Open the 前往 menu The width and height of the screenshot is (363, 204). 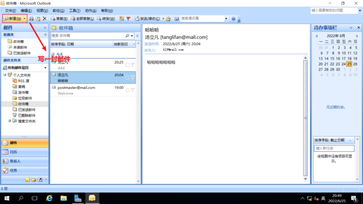click(58, 10)
